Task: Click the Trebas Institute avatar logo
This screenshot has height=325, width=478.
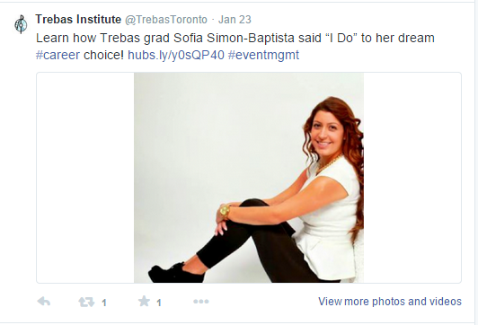Action: click(21, 23)
